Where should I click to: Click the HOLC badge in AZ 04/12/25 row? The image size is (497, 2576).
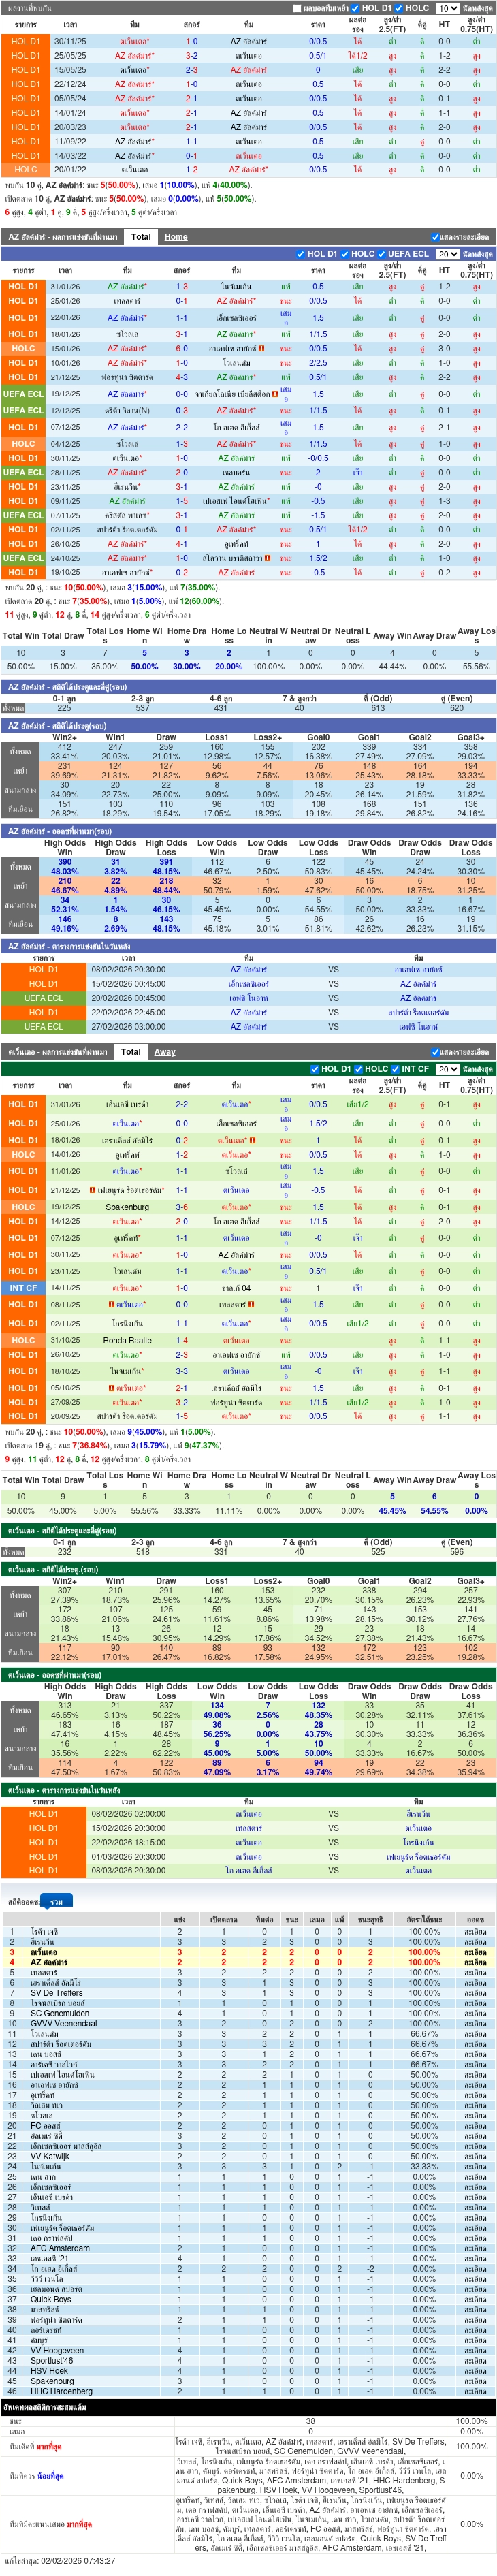23,443
